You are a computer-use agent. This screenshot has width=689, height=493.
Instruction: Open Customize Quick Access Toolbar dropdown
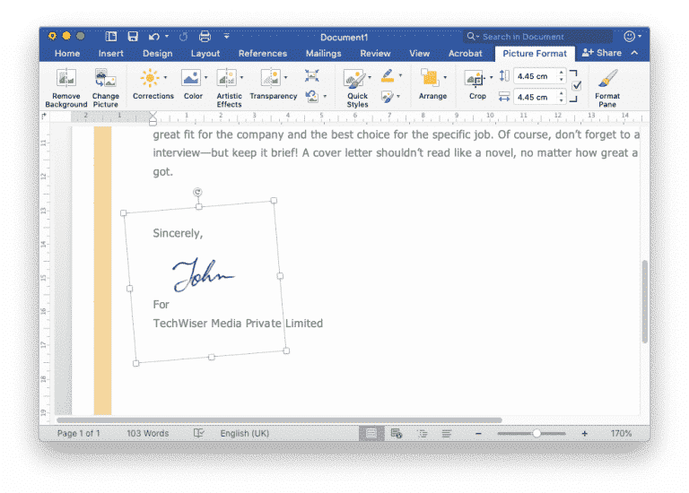pyautogui.click(x=227, y=37)
